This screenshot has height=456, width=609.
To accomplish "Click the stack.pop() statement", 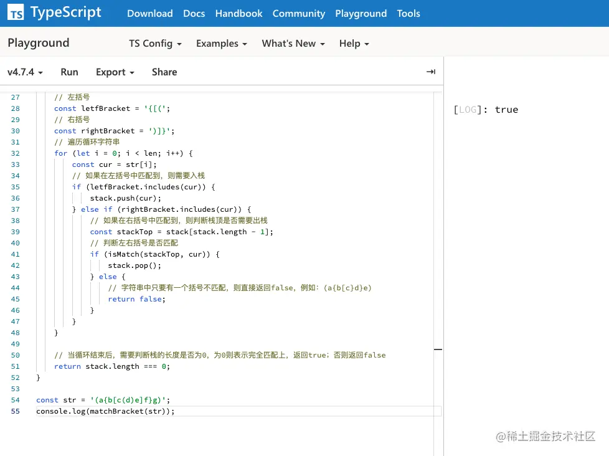I will click(x=135, y=265).
